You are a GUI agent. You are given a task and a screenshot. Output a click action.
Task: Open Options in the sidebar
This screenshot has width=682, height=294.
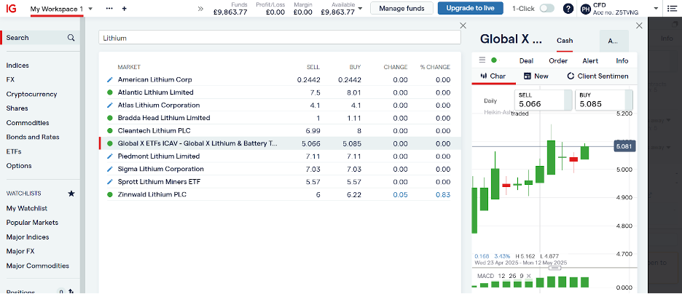click(x=19, y=166)
